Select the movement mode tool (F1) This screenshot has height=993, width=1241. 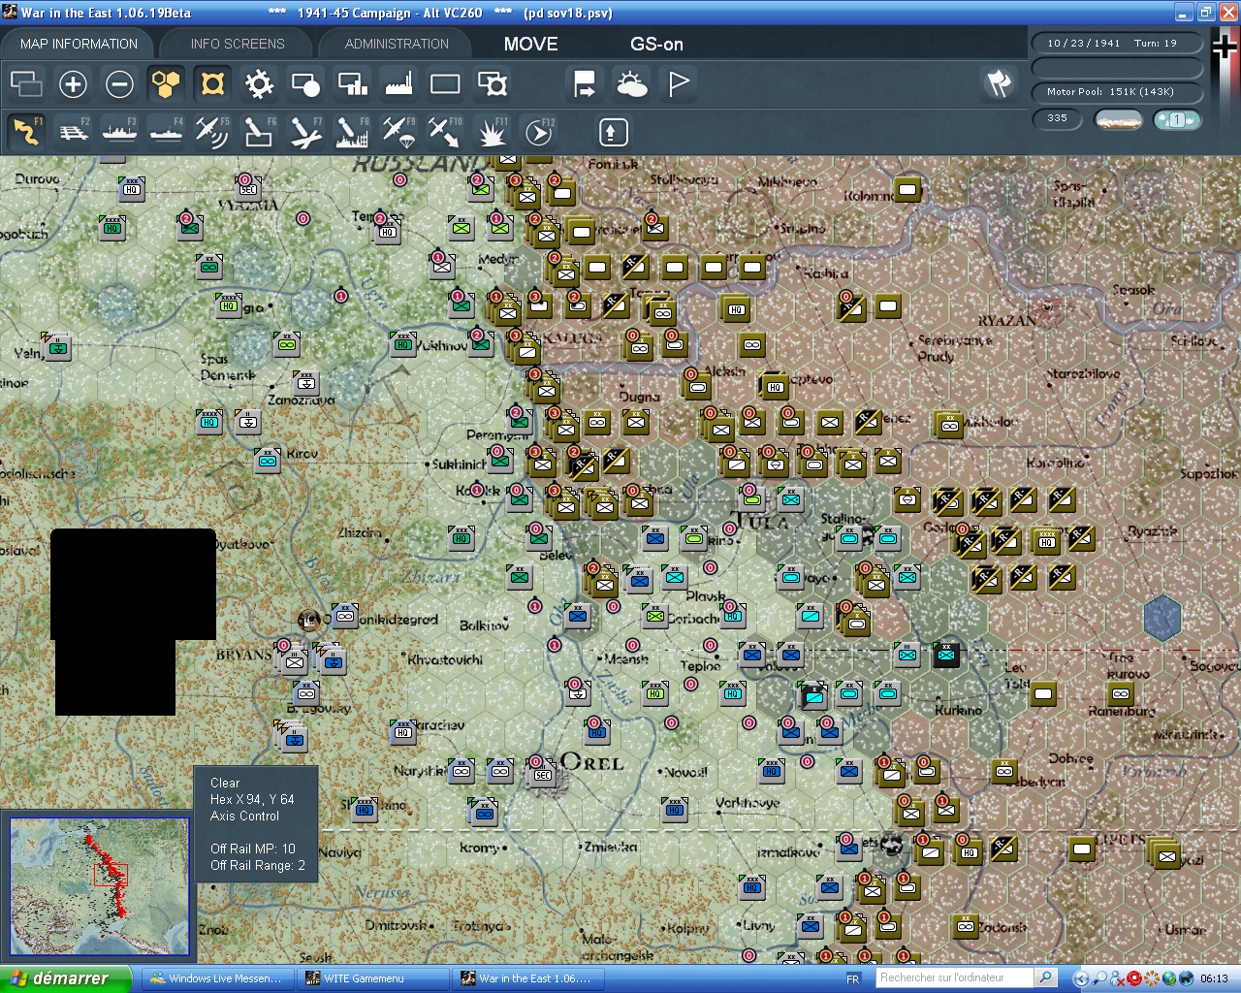pos(26,132)
